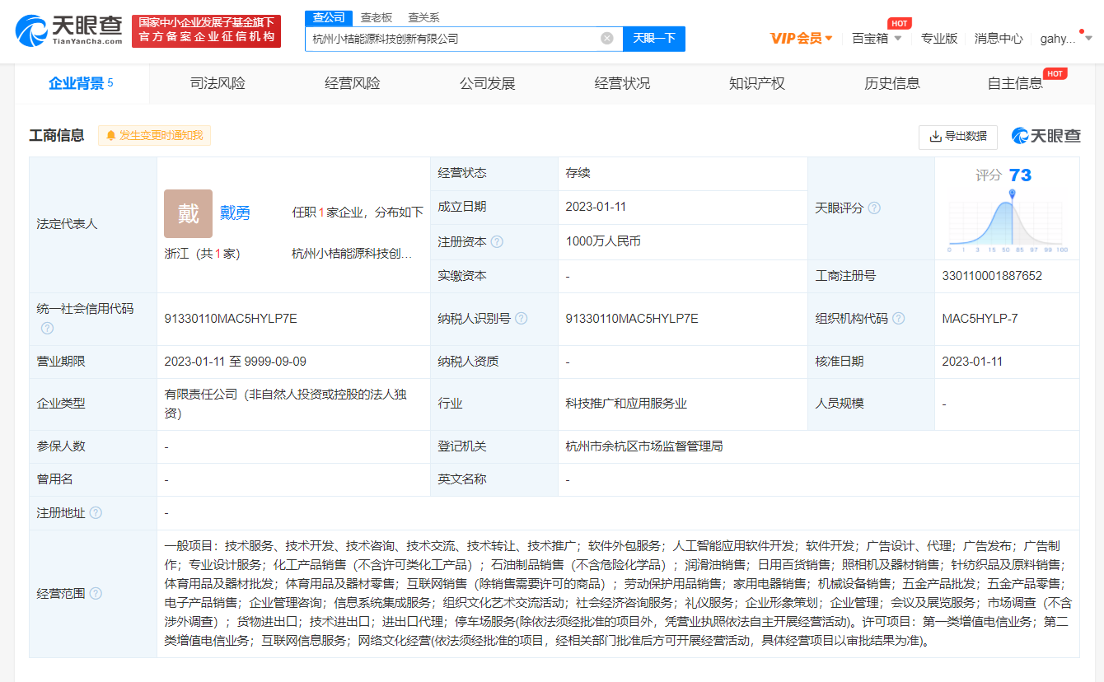
Task: Click help icon next to 注册地址
Action: point(96,513)
